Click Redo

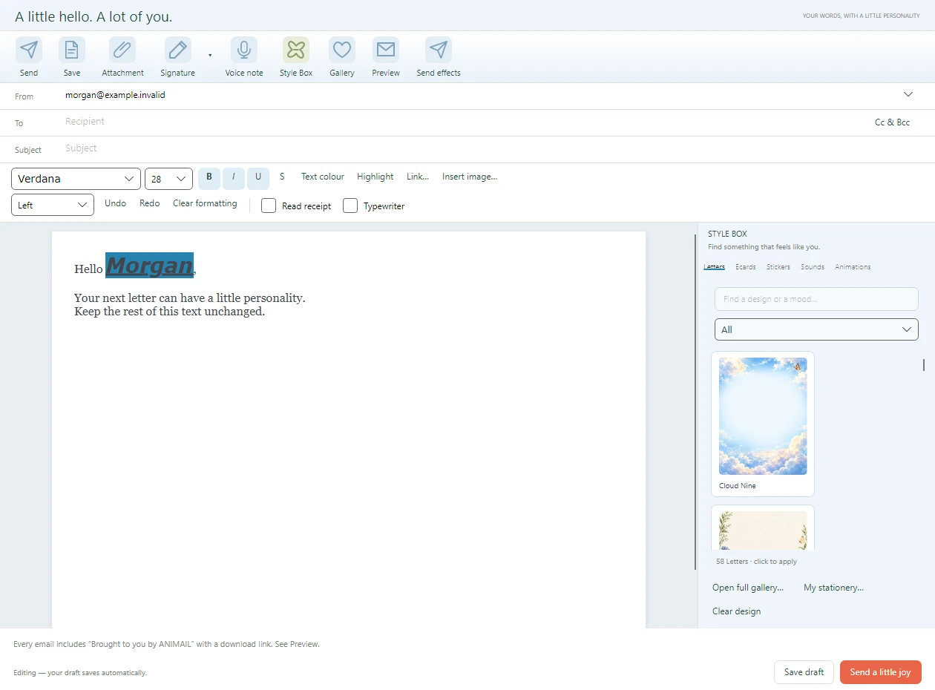(x=150, y=203)
